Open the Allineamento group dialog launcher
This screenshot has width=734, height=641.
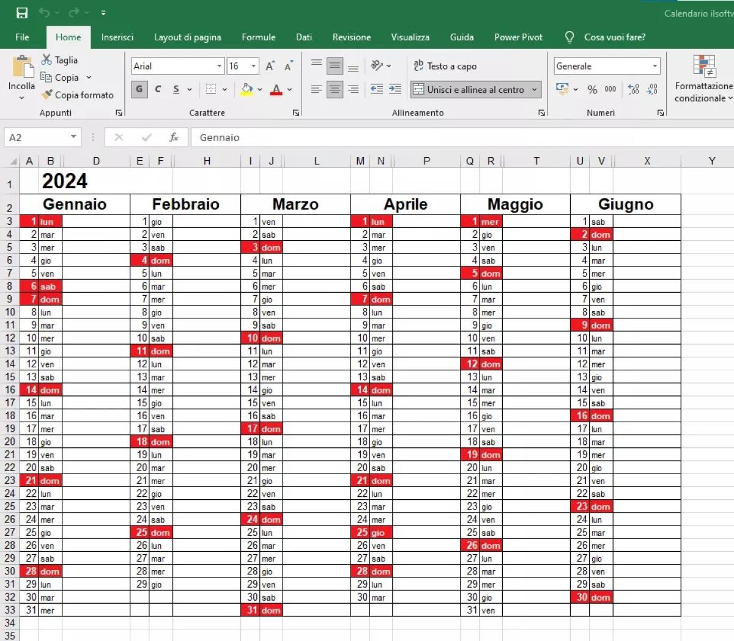[541, 112]
